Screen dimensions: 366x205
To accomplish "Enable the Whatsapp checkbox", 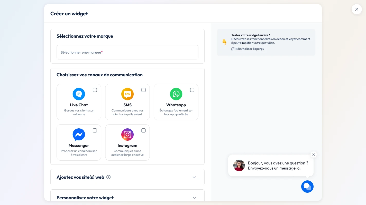I will point(192,90).
